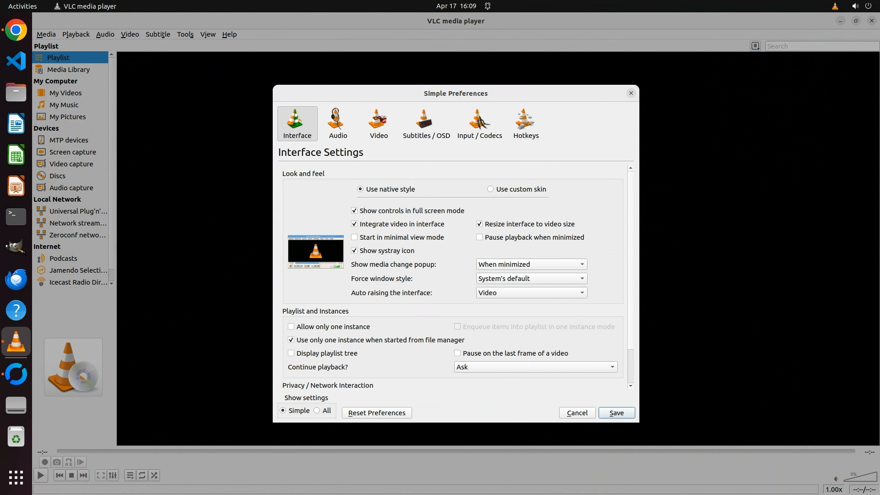This screenshot has width=880, height=495.
Task: Open the Continue playback dropdown
Action: (x=535, y=367)
